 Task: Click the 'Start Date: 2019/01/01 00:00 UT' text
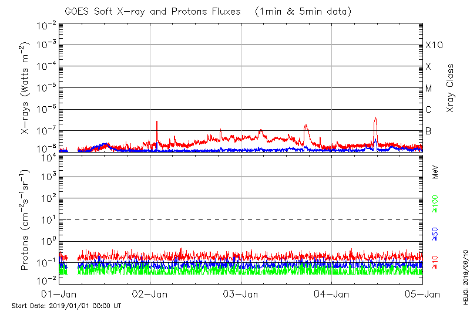(66, 306)
